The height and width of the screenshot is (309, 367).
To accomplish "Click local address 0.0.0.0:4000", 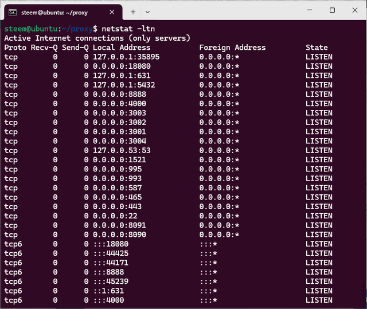I will [x=120, y=104].
